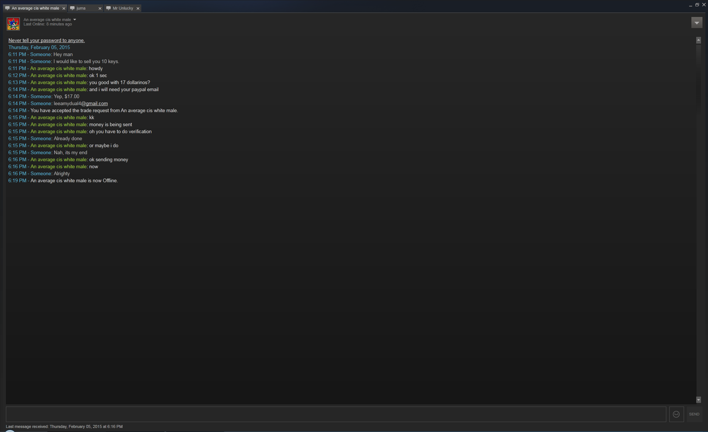Open the emoticon picker smiley icon
Screen dimensions: 708x432
point(676,414)
